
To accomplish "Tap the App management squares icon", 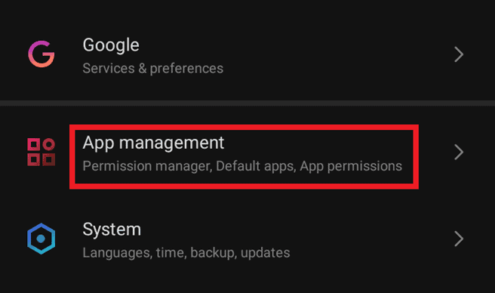I will click(41, 152).
